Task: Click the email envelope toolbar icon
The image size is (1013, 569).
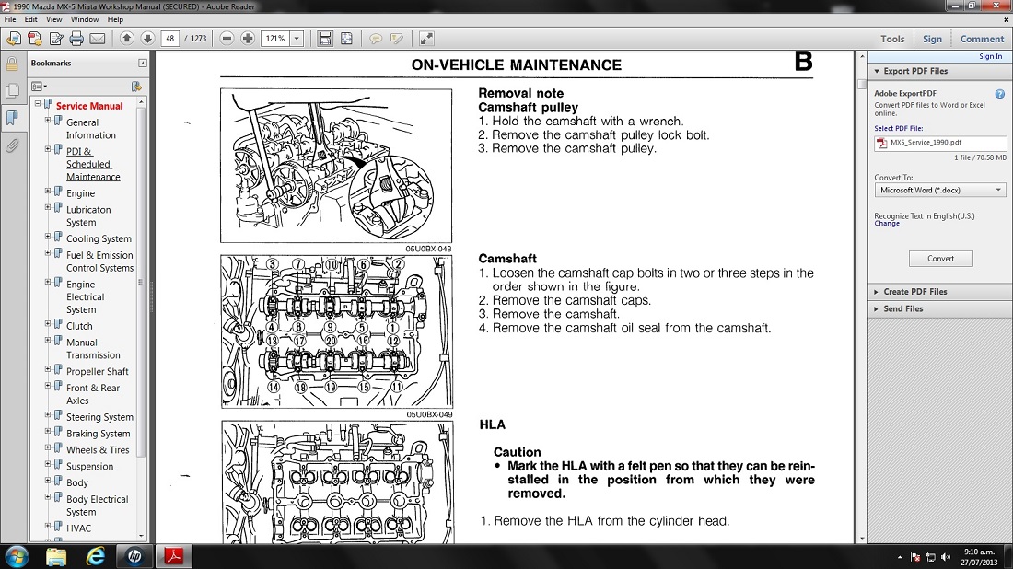Action: (98, 39)
